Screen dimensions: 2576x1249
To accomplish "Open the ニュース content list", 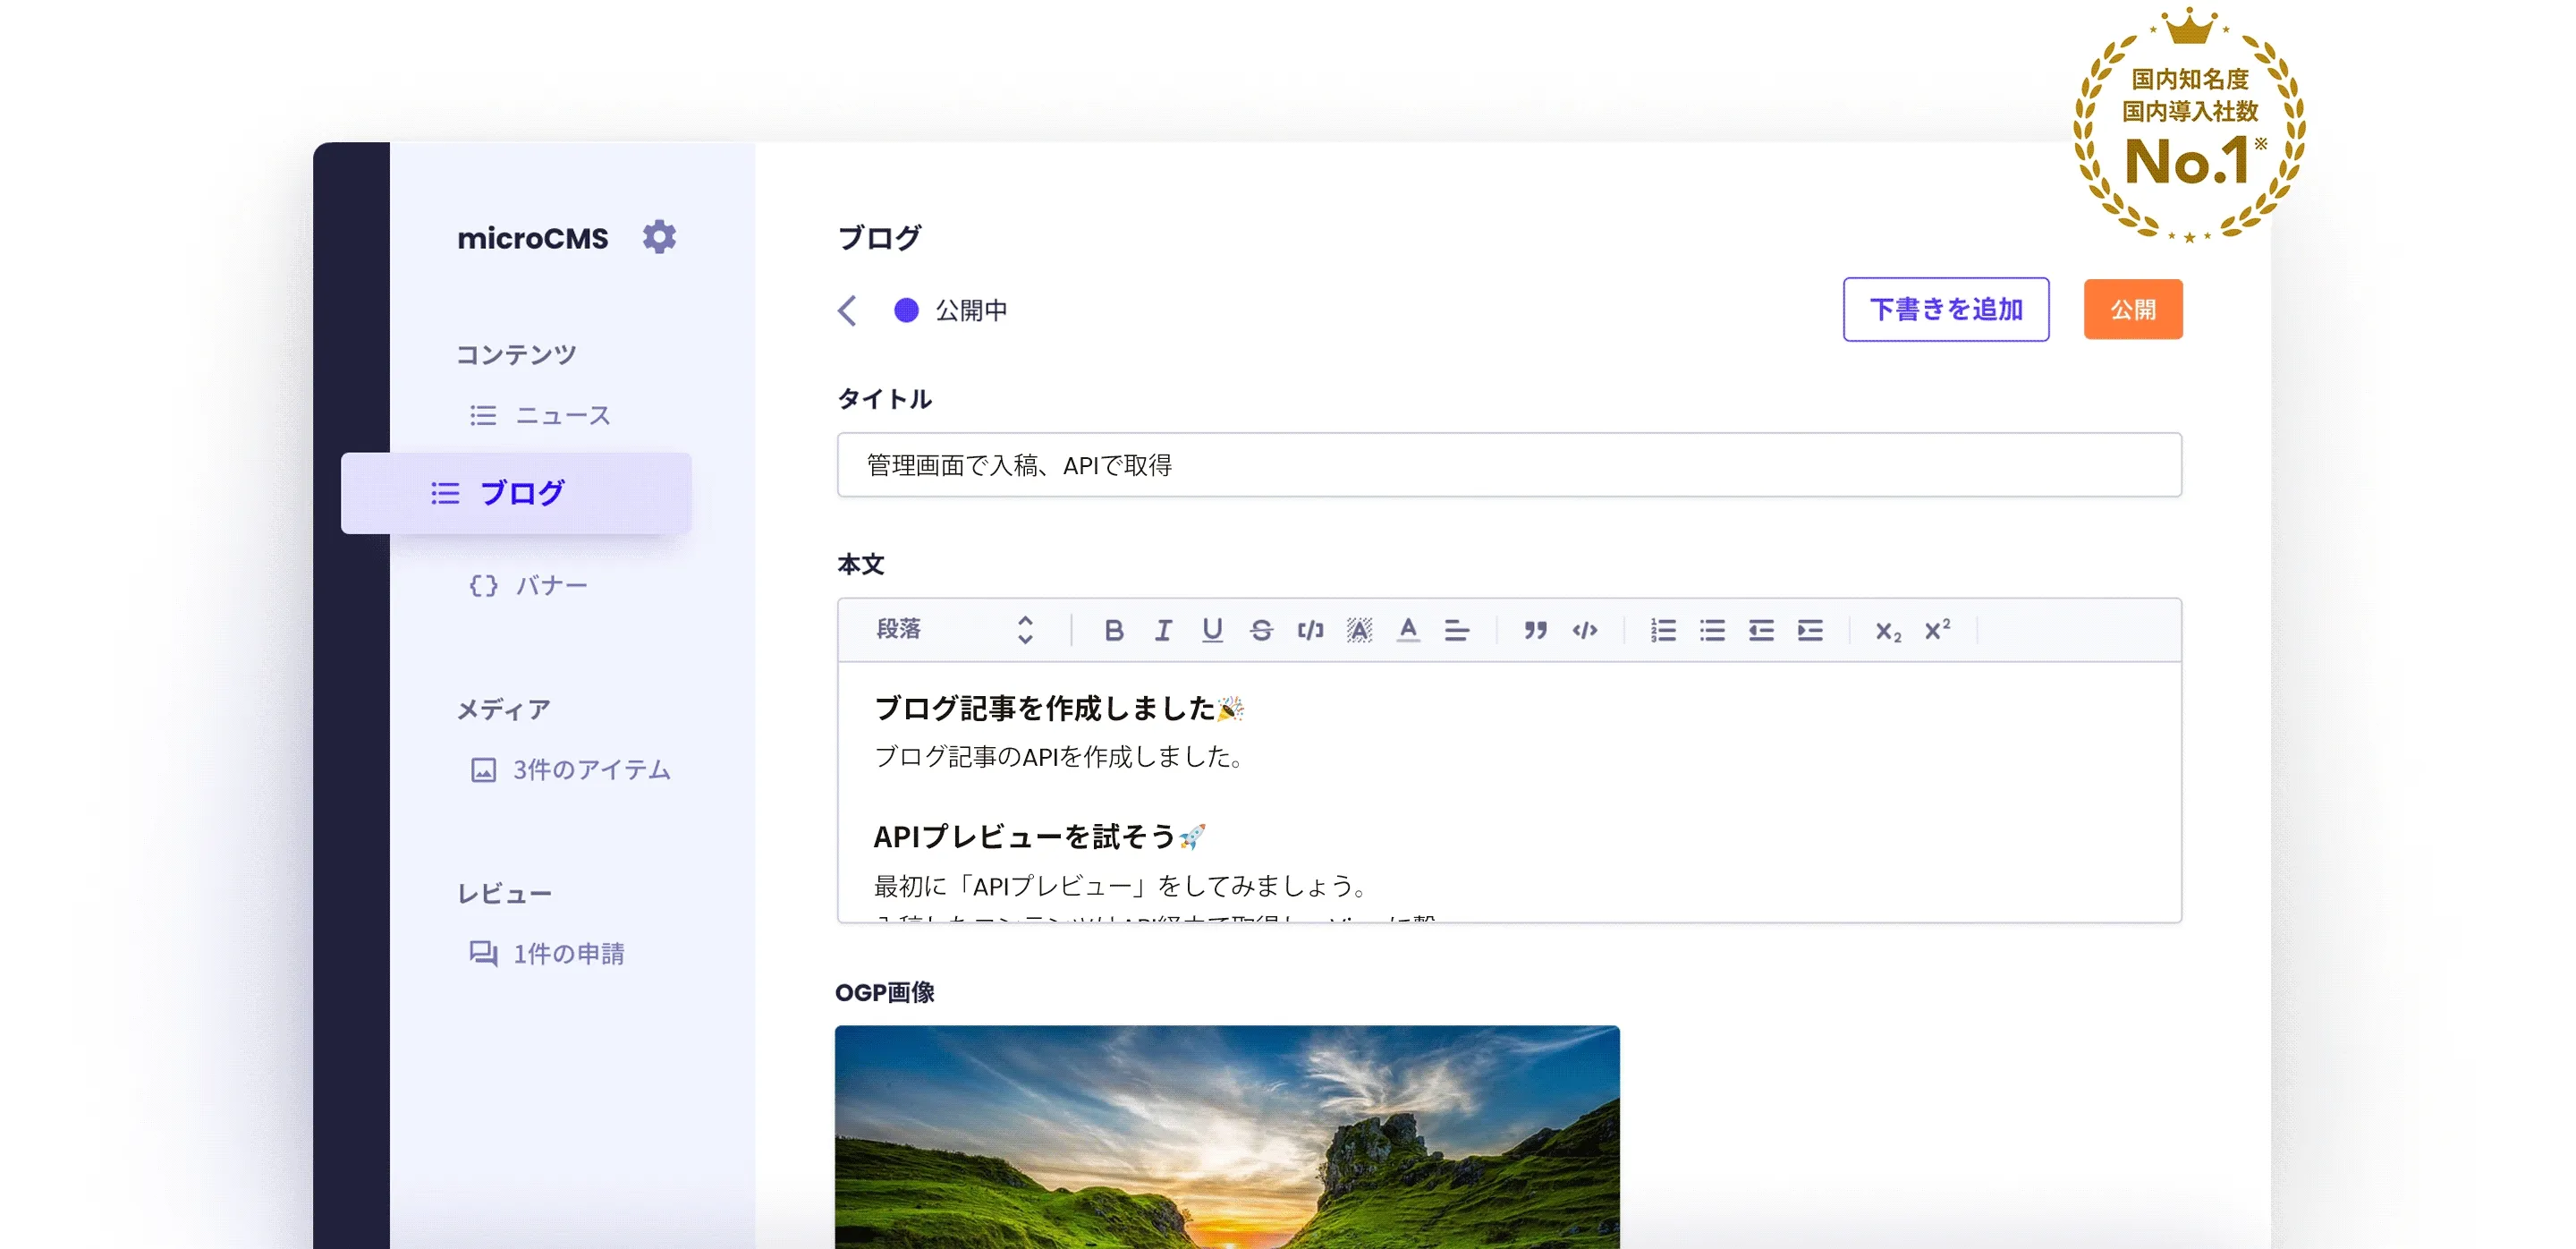I will 540,415.
